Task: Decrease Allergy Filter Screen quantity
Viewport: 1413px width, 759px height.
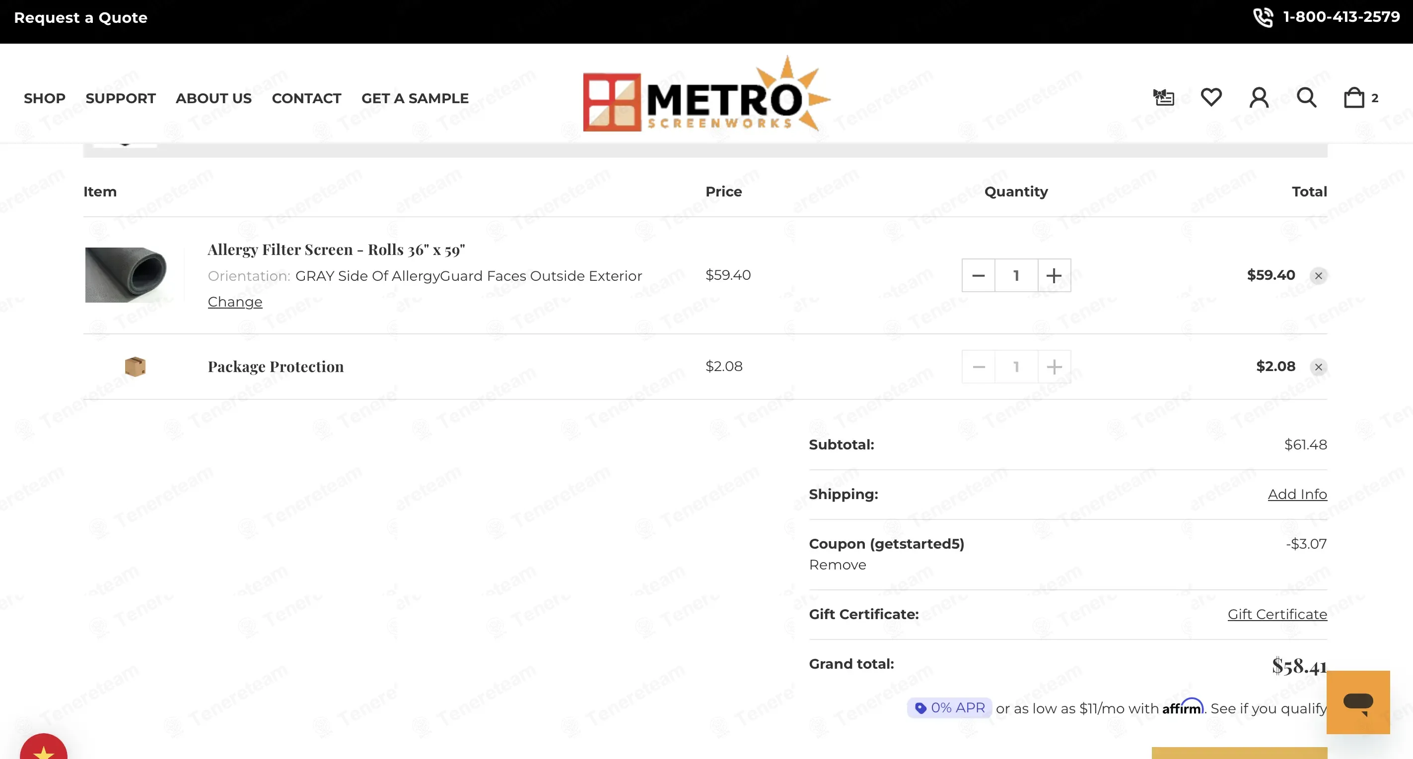Action: click(x=979, y=276)
